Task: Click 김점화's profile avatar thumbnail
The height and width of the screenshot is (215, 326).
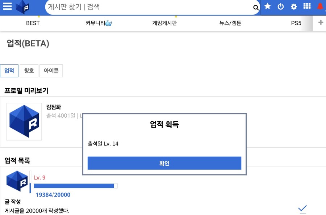Action: 24,122
